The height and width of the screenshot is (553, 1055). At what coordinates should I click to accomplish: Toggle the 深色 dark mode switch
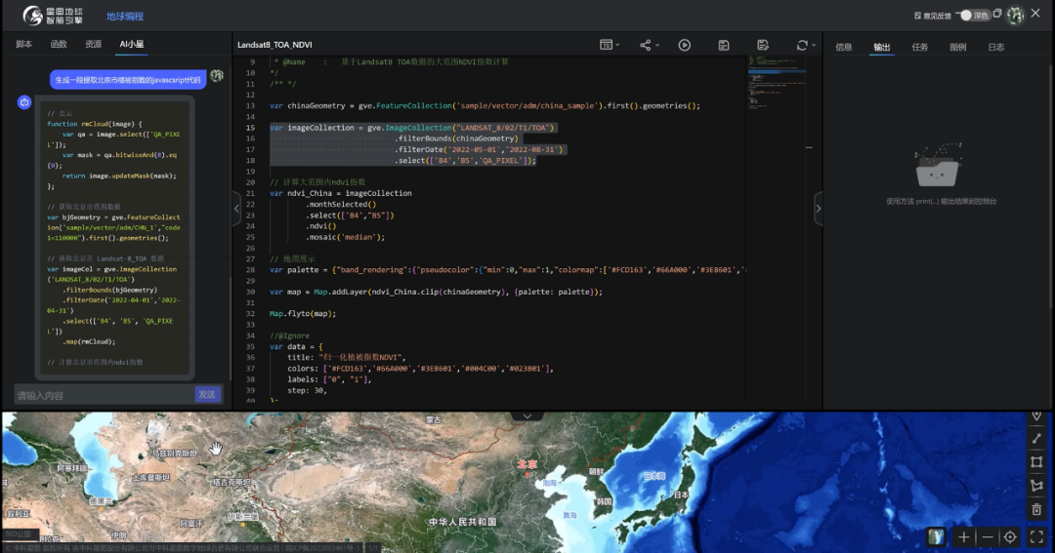tap(974, 16)
